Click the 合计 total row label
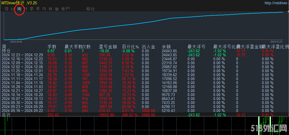289x135 pixels. point(6,115)
